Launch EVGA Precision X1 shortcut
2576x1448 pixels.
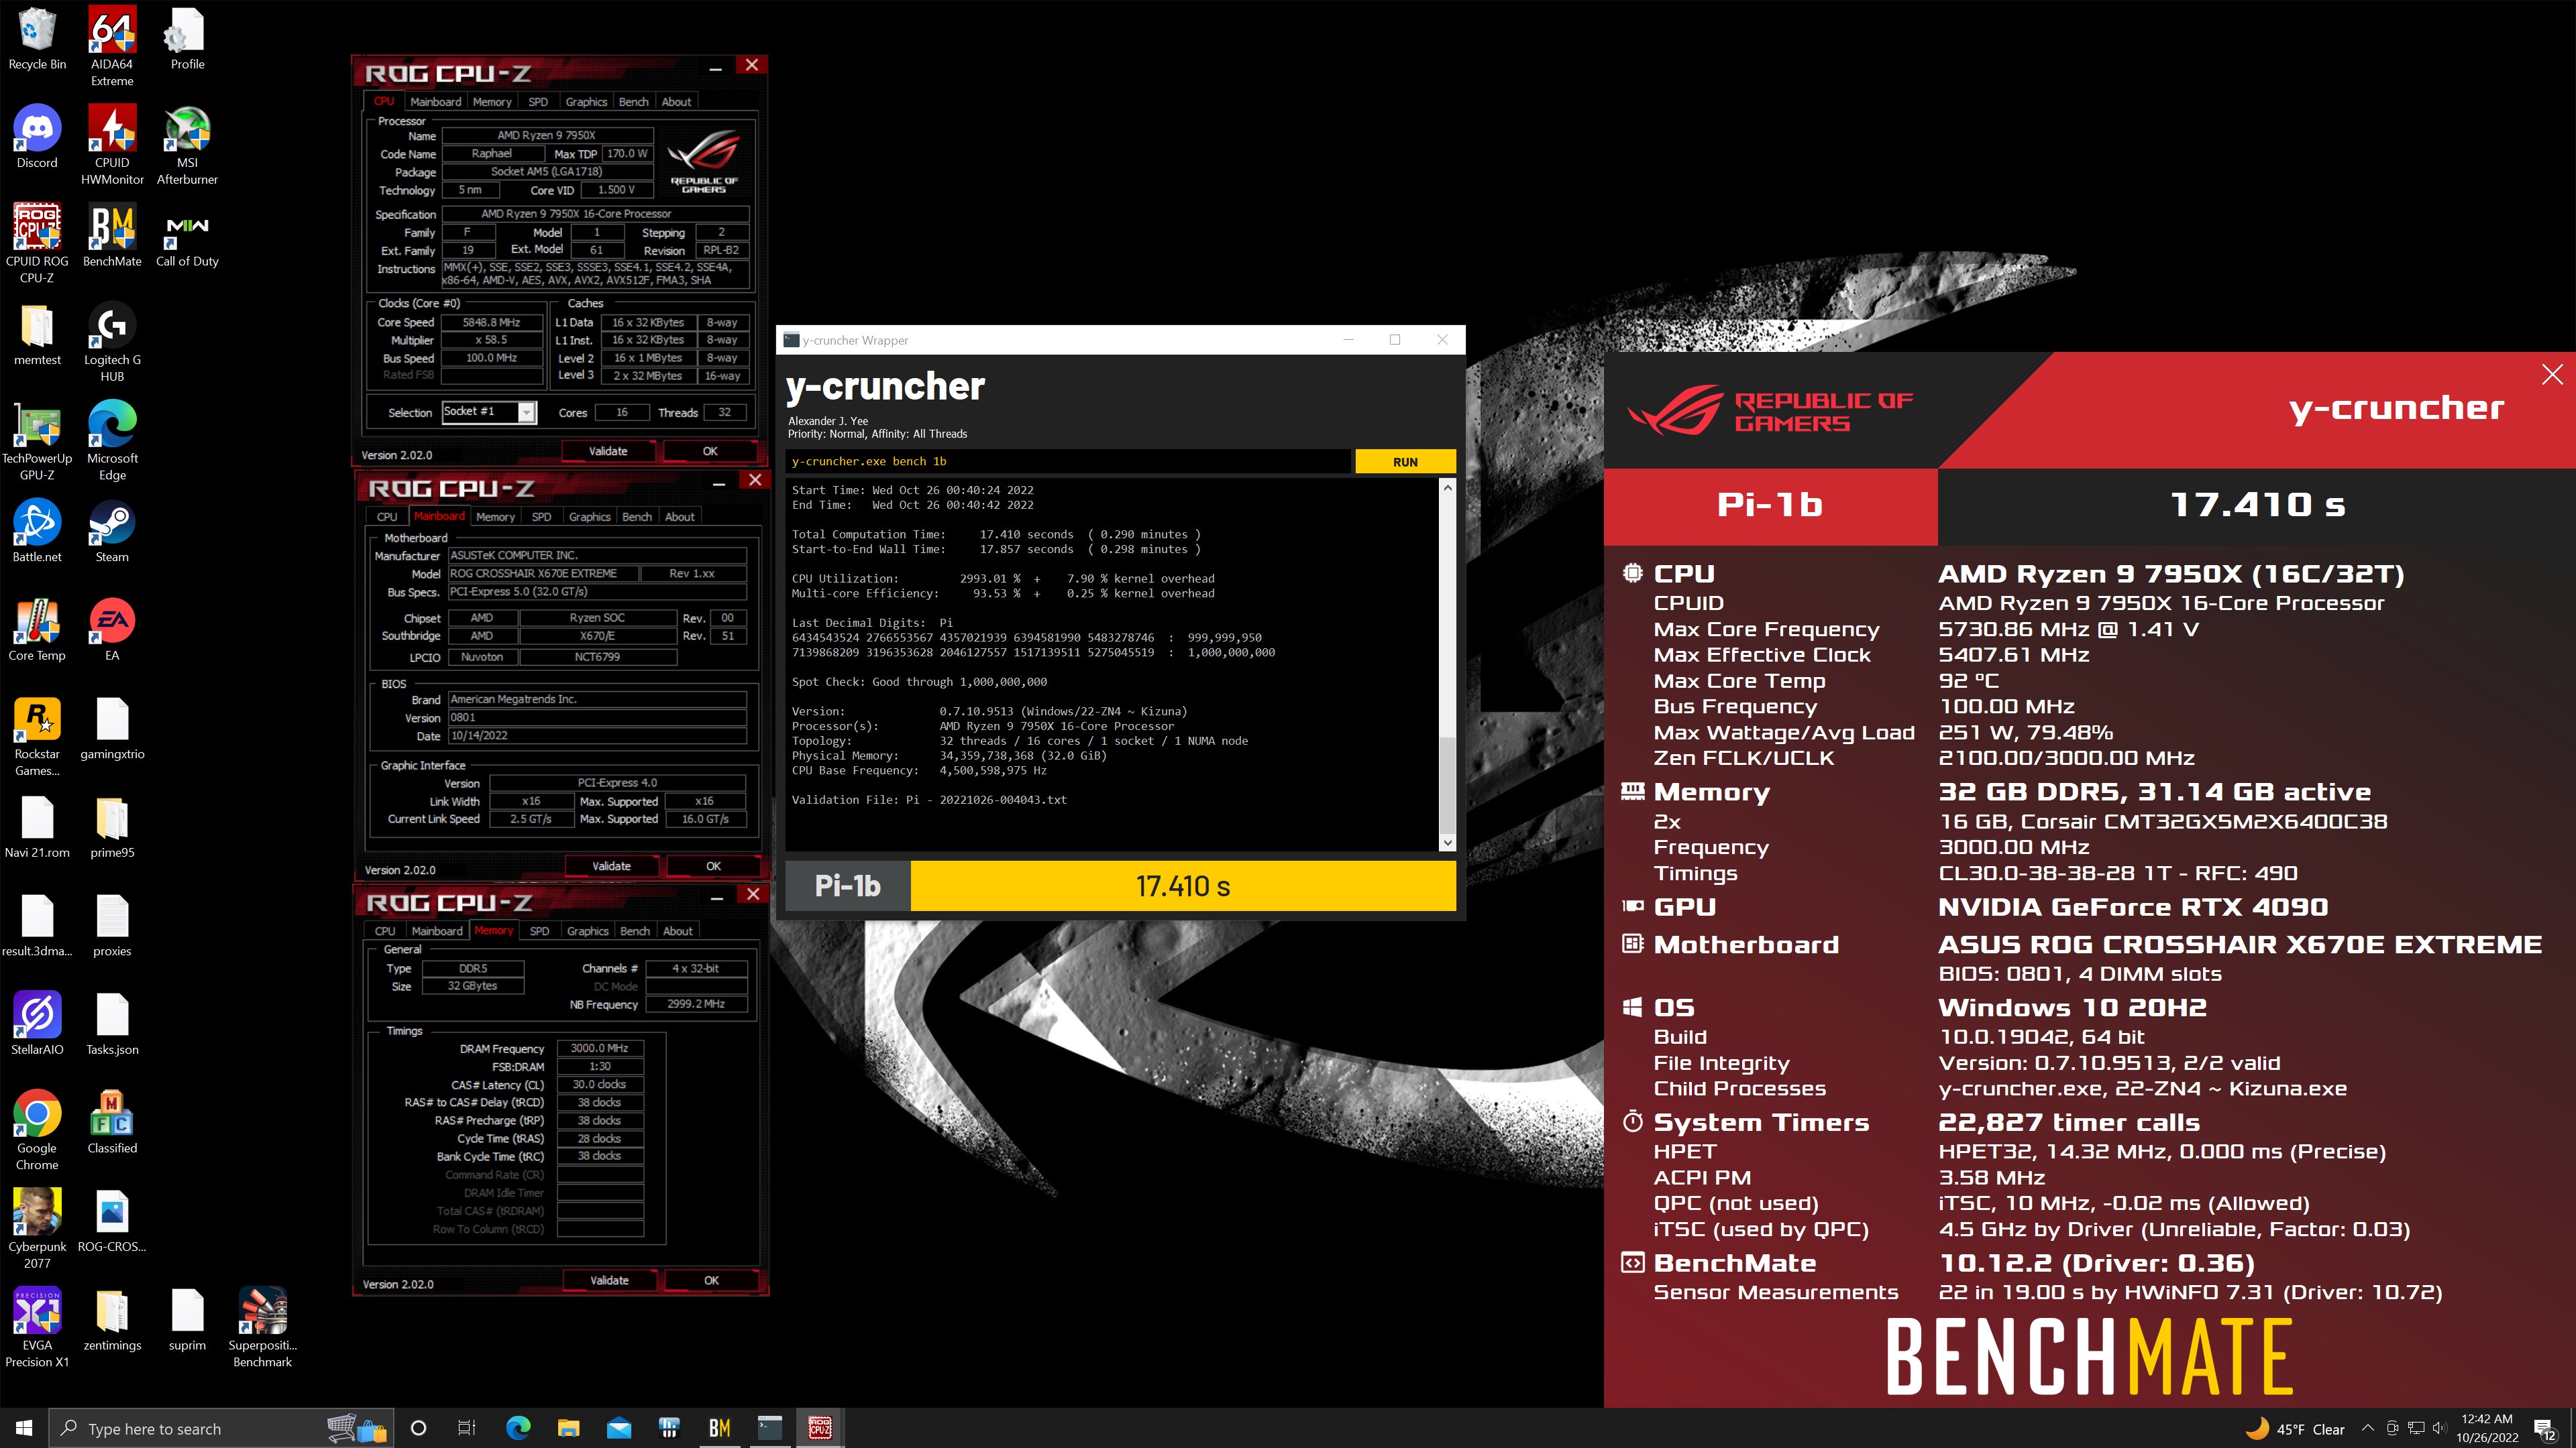37,1327
